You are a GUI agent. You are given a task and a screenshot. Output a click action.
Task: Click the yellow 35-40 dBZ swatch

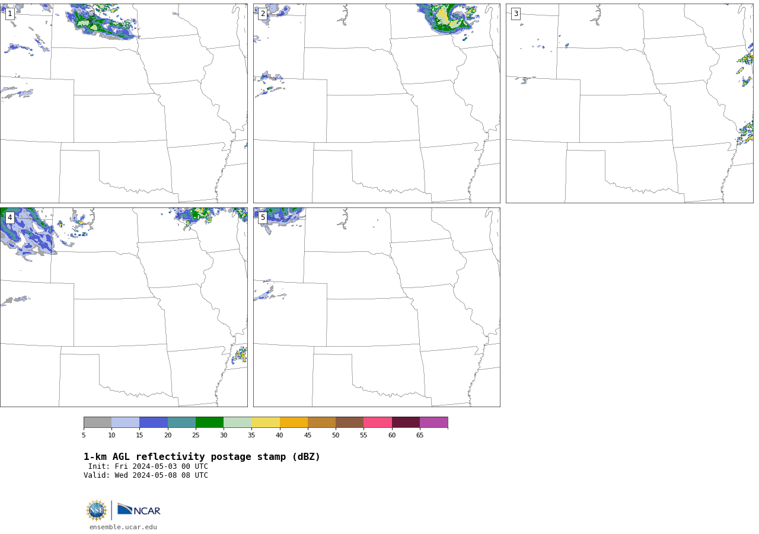pyautogui.click(x=266, y=423)
